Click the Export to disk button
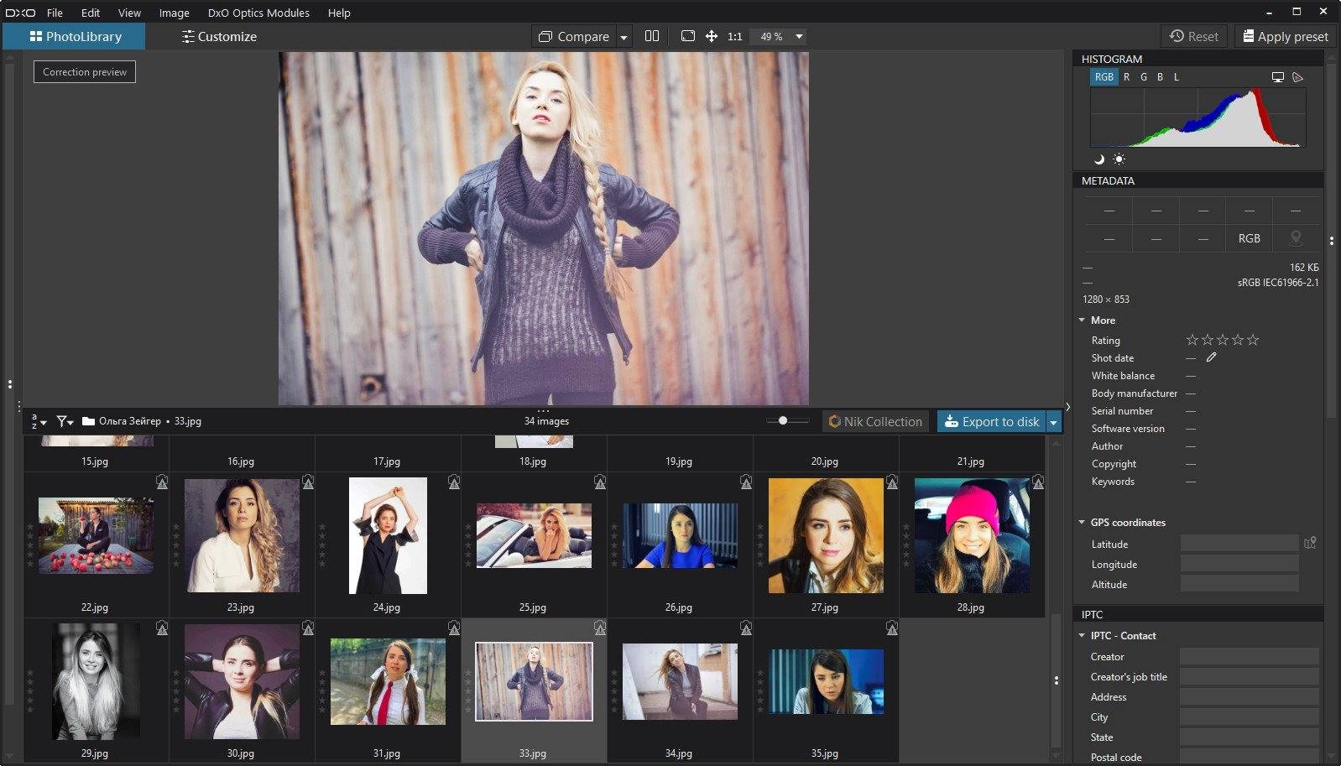 (x=992, y=422)
